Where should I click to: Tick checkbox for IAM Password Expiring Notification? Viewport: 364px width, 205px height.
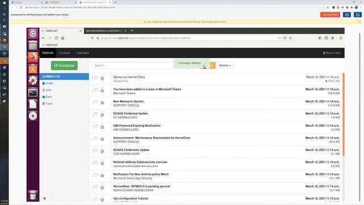pos(96,126)
